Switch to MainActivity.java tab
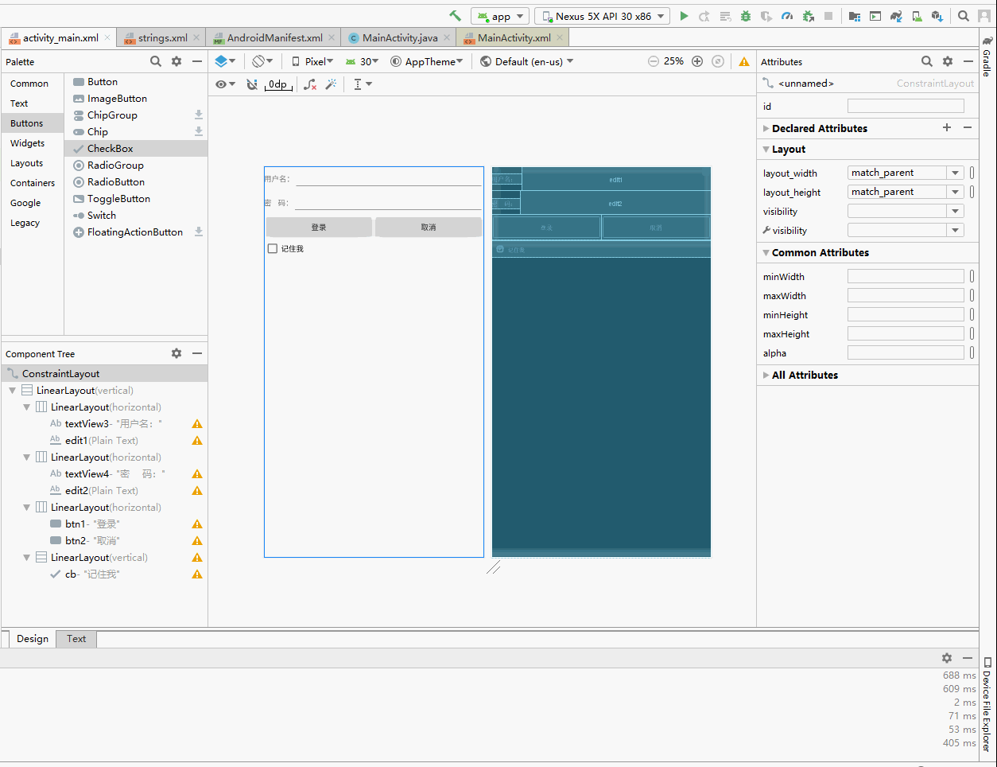 (400, 37)
